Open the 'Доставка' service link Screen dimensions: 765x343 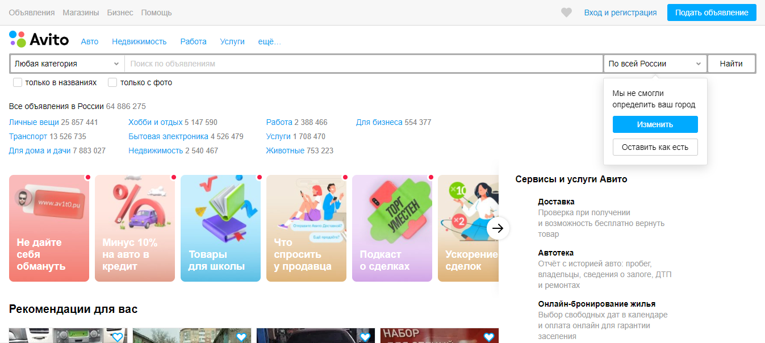[x=556, y=202]
